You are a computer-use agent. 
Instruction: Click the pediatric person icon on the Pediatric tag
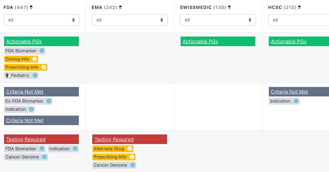(x=7, y=75)
